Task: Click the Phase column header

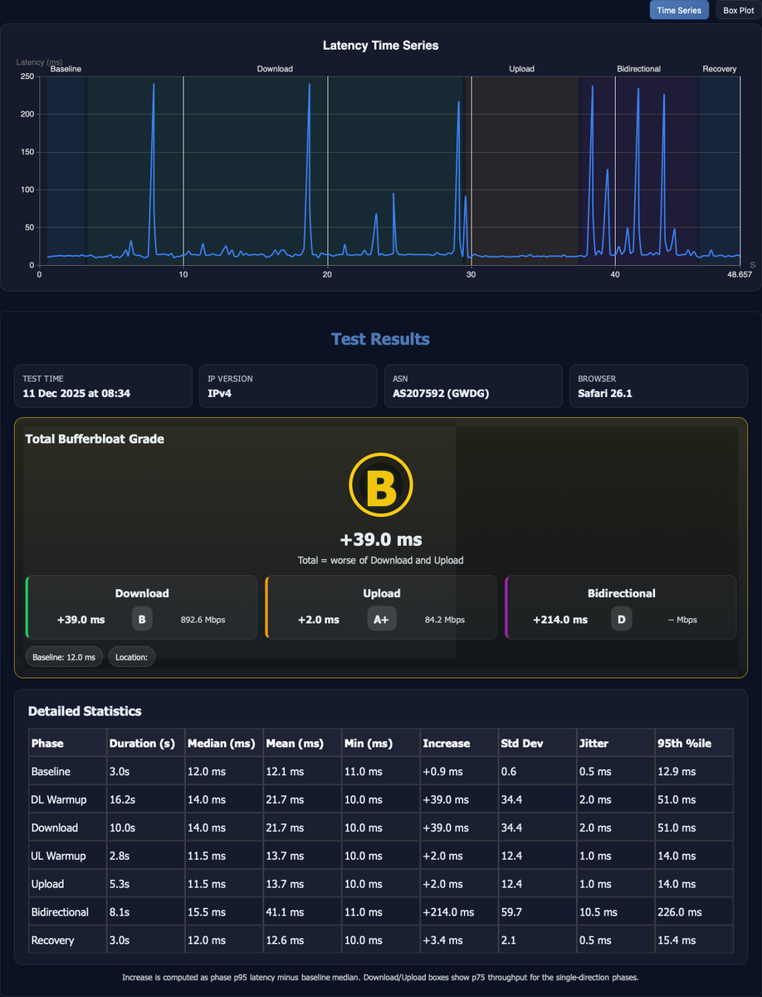Action: tap(67, 744)
